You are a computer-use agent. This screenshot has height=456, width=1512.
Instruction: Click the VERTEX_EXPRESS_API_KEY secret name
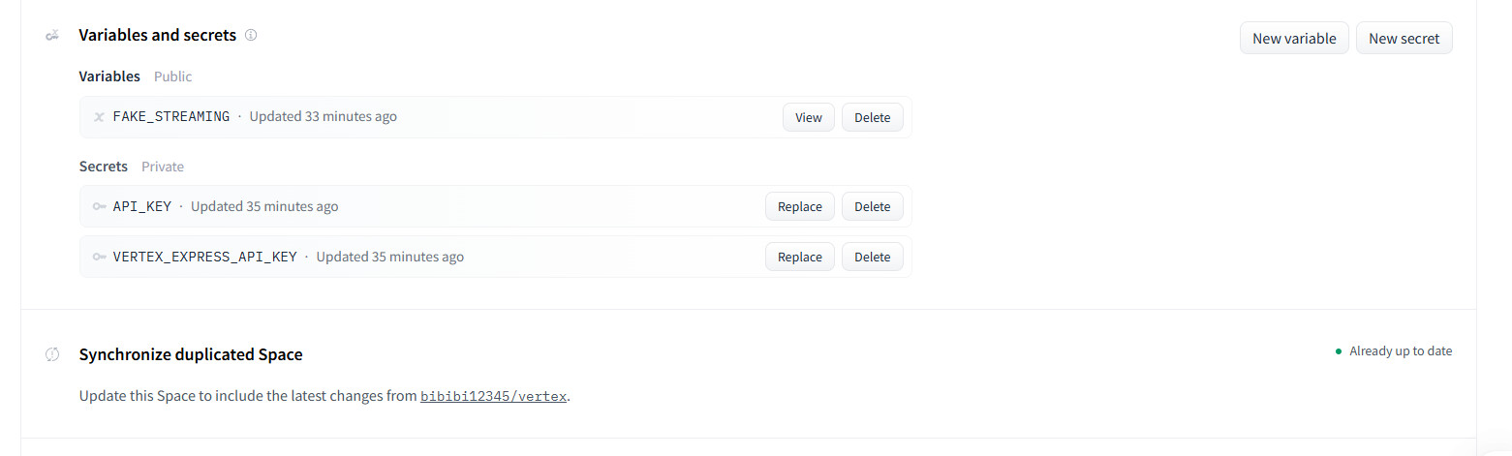(x=204, y=257)
